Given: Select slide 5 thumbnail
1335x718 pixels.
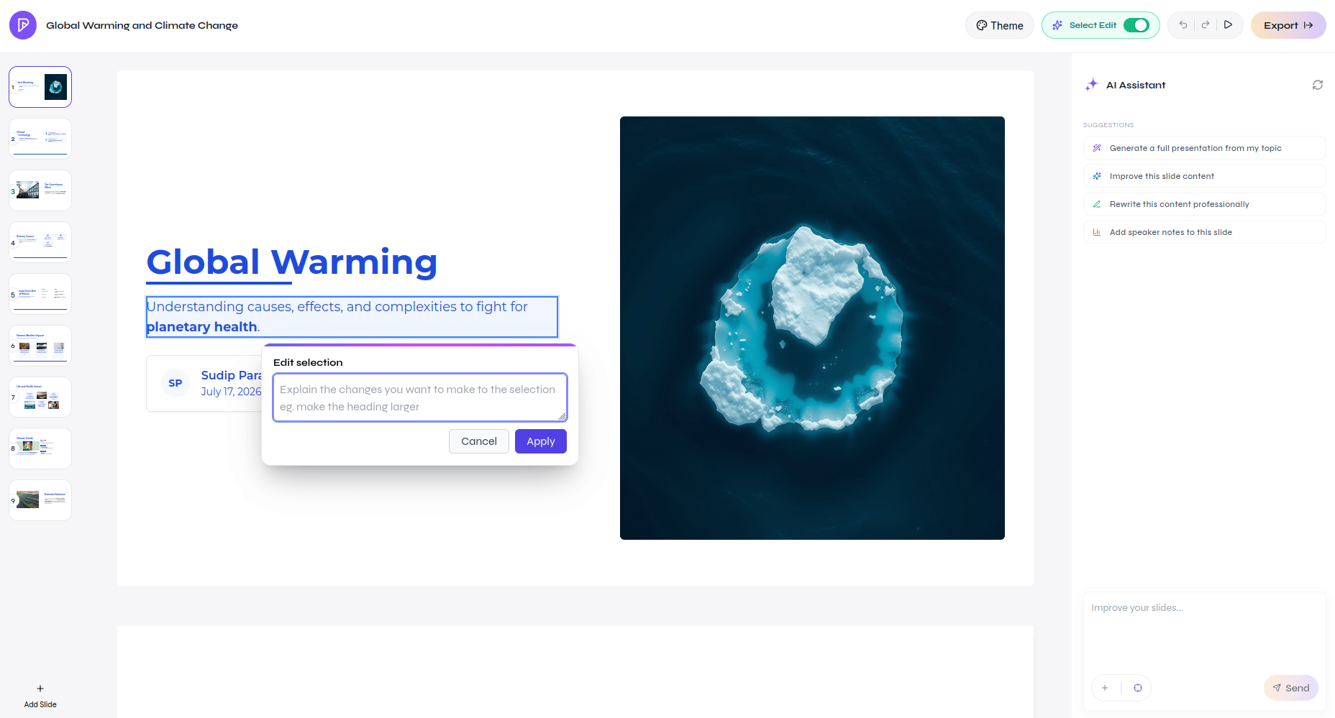Looking at the screenshot, I should pyautogui.click(x=40, y=294).
